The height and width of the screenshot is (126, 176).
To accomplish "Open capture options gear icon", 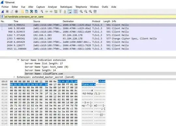I will (x=17, y=11).
